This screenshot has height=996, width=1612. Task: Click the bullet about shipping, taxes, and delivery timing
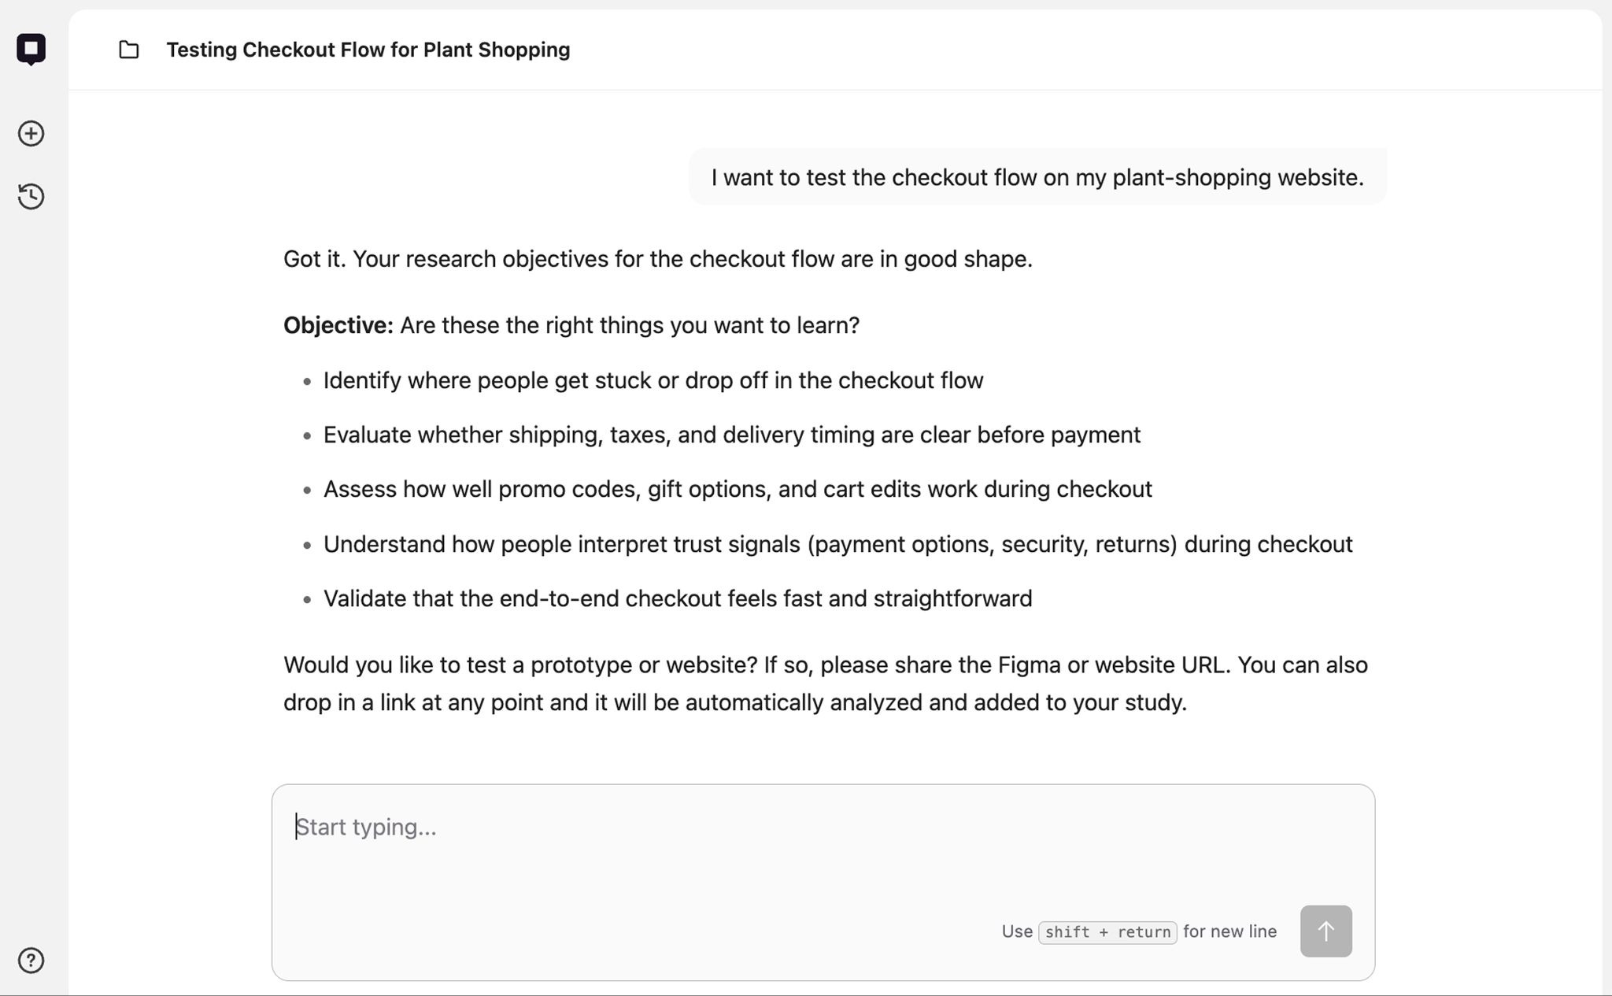tap(731, 435)
